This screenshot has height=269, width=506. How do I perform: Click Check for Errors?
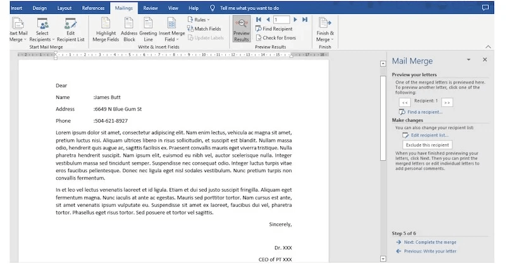276,38
